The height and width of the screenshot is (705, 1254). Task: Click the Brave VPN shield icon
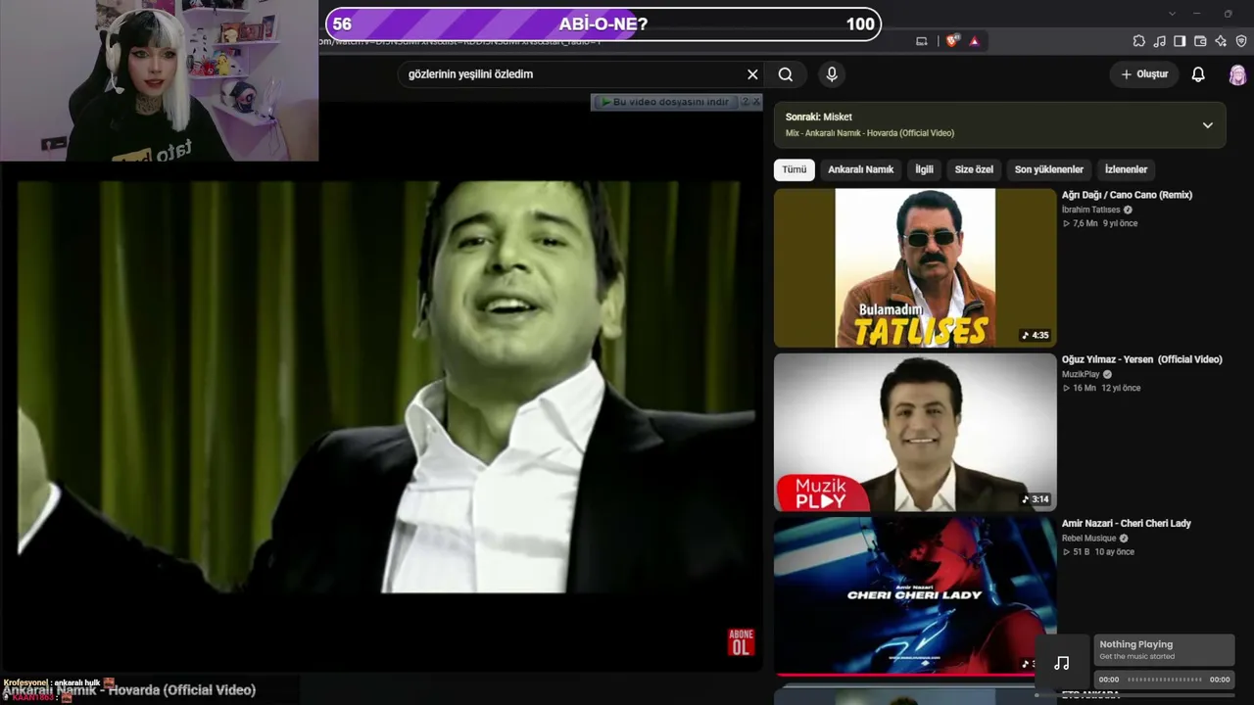1241,41
